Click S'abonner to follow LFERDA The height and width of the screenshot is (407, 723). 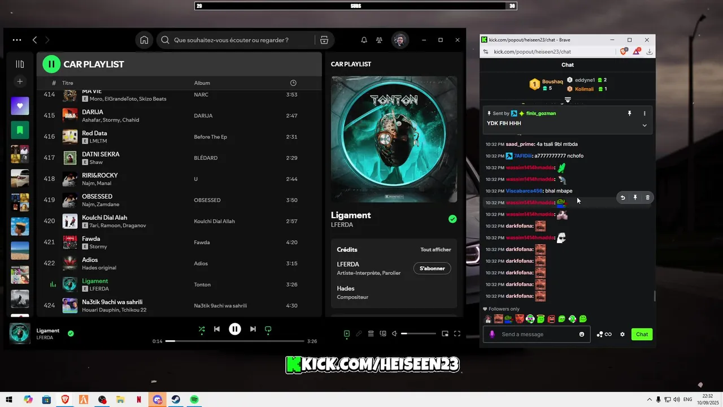(432, 269)
